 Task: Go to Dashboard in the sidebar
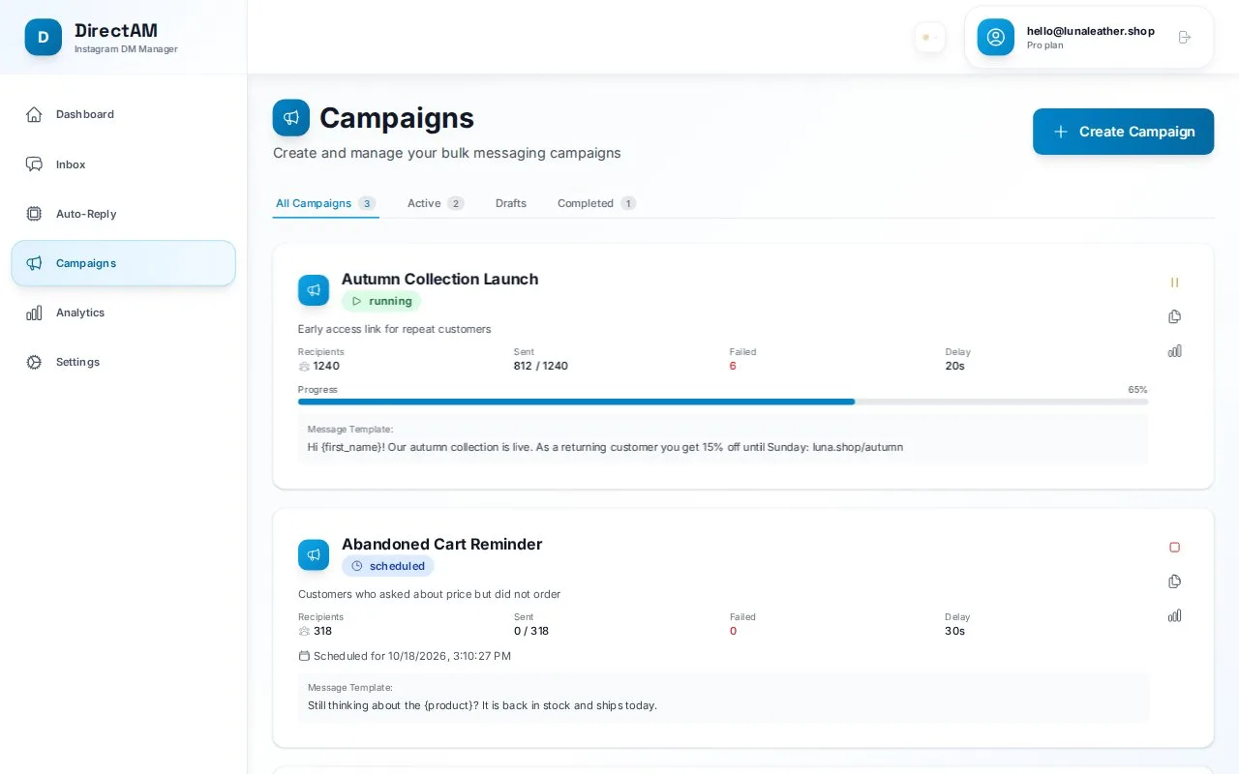coord(85,114)
